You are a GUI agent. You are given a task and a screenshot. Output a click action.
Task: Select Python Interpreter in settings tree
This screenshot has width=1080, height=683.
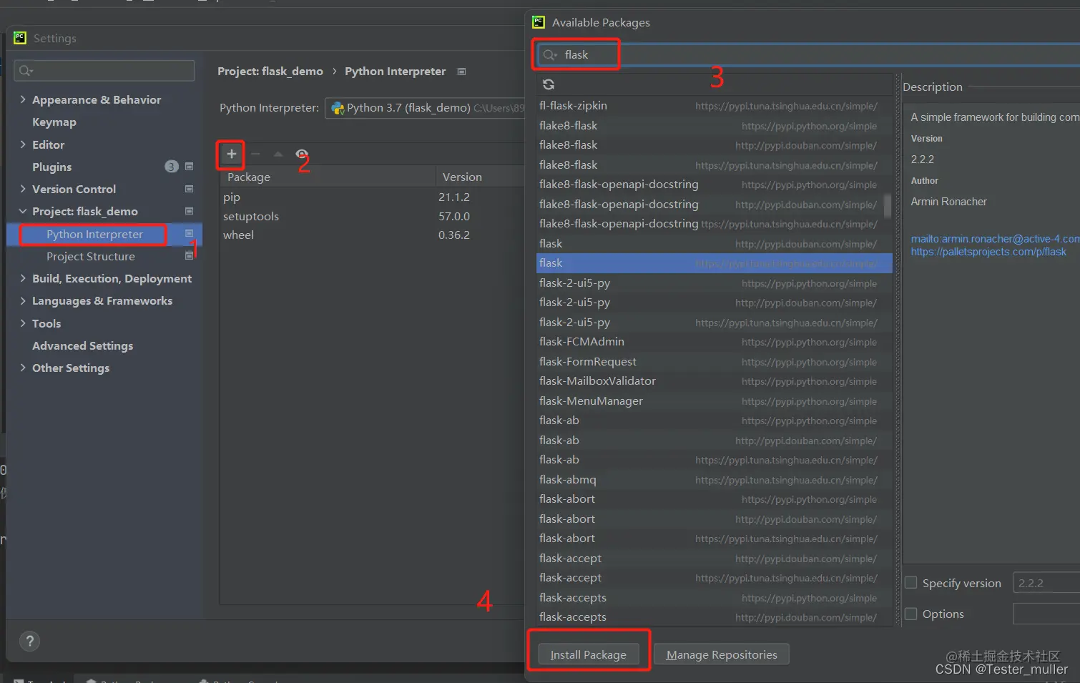(94, 234)
